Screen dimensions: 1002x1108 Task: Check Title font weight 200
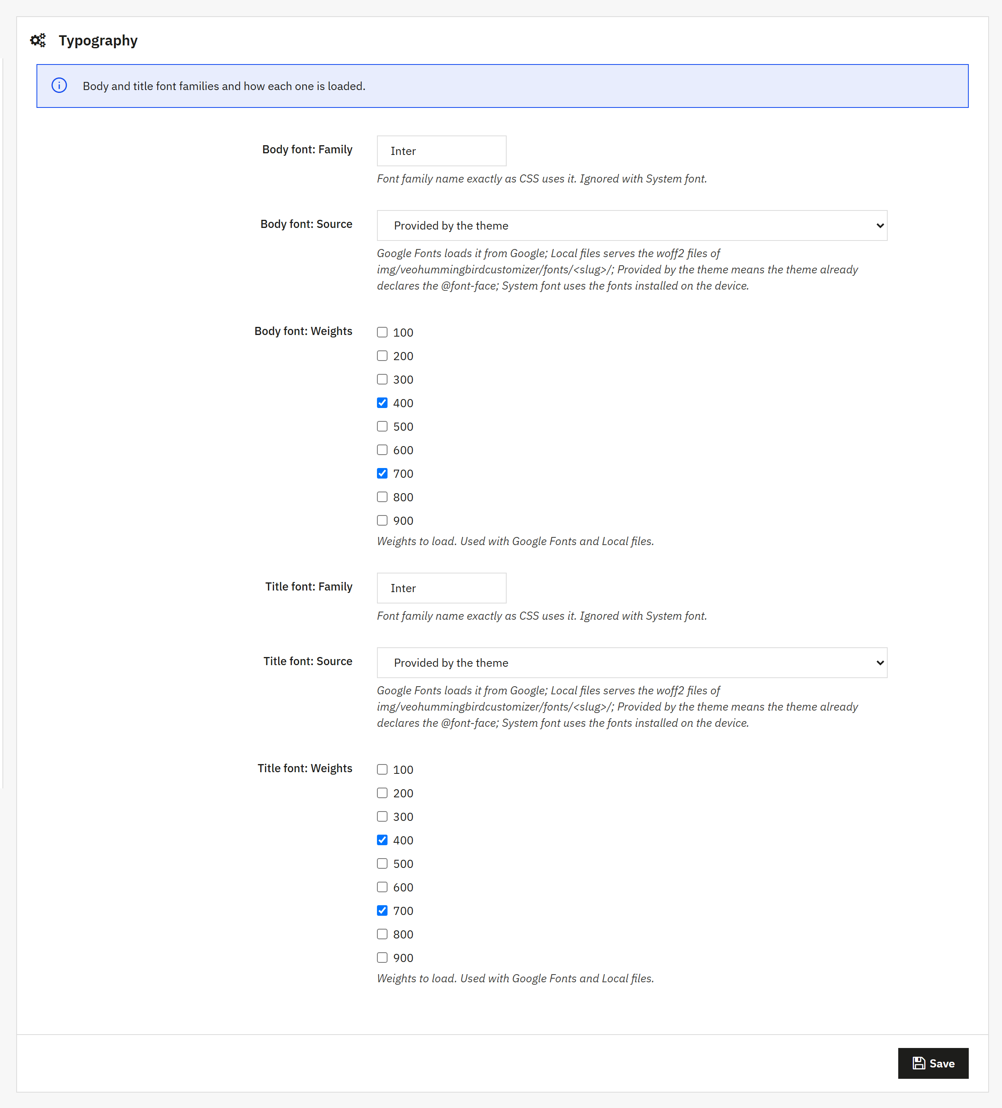[x=382, y=793]
